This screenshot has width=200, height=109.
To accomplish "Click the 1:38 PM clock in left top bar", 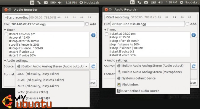I will point(71,3).
